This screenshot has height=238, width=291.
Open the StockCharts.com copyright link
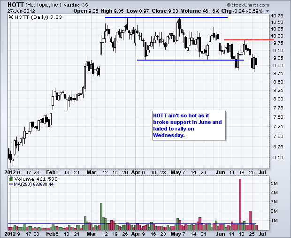point(248,5)
